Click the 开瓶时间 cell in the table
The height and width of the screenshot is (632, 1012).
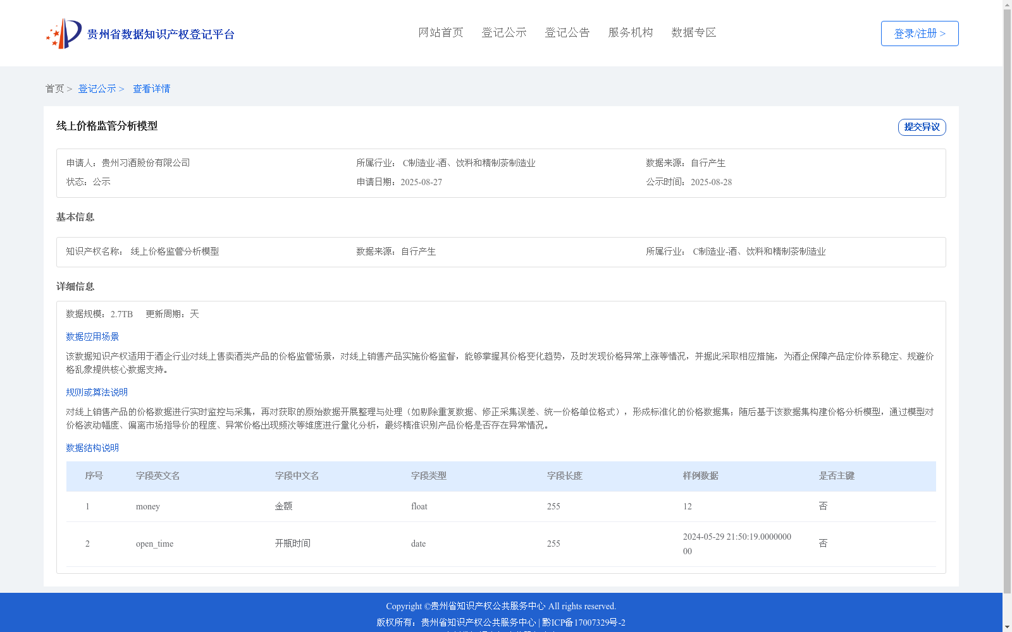(x=293, y=544)
